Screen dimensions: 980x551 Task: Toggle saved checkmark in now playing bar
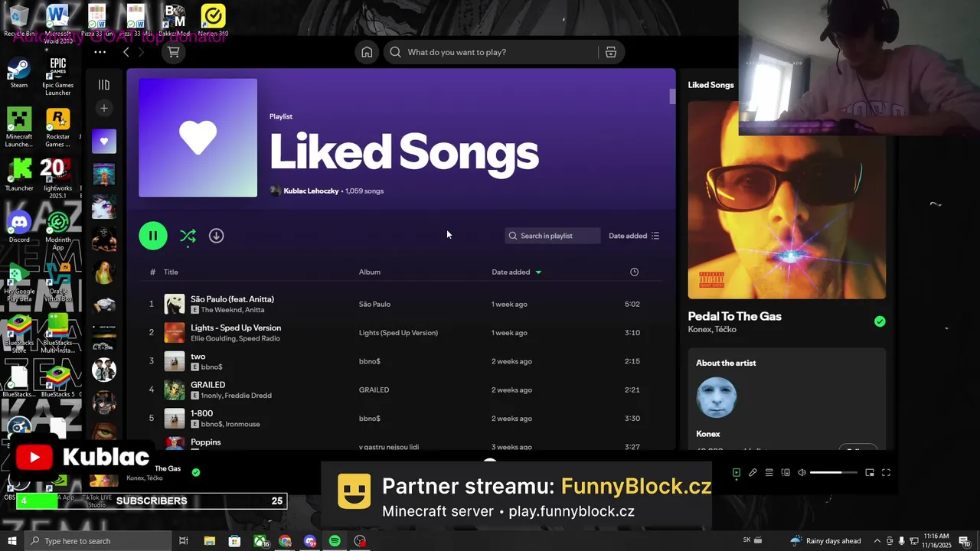click(x=196, y=473)
